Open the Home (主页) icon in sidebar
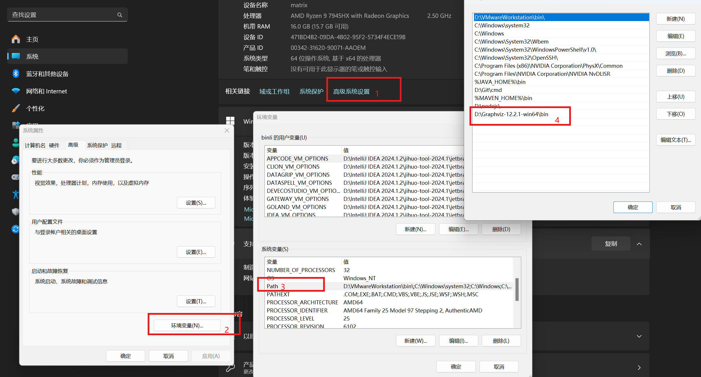Screen dimensions: 701x377 click(x=16, y=39)
